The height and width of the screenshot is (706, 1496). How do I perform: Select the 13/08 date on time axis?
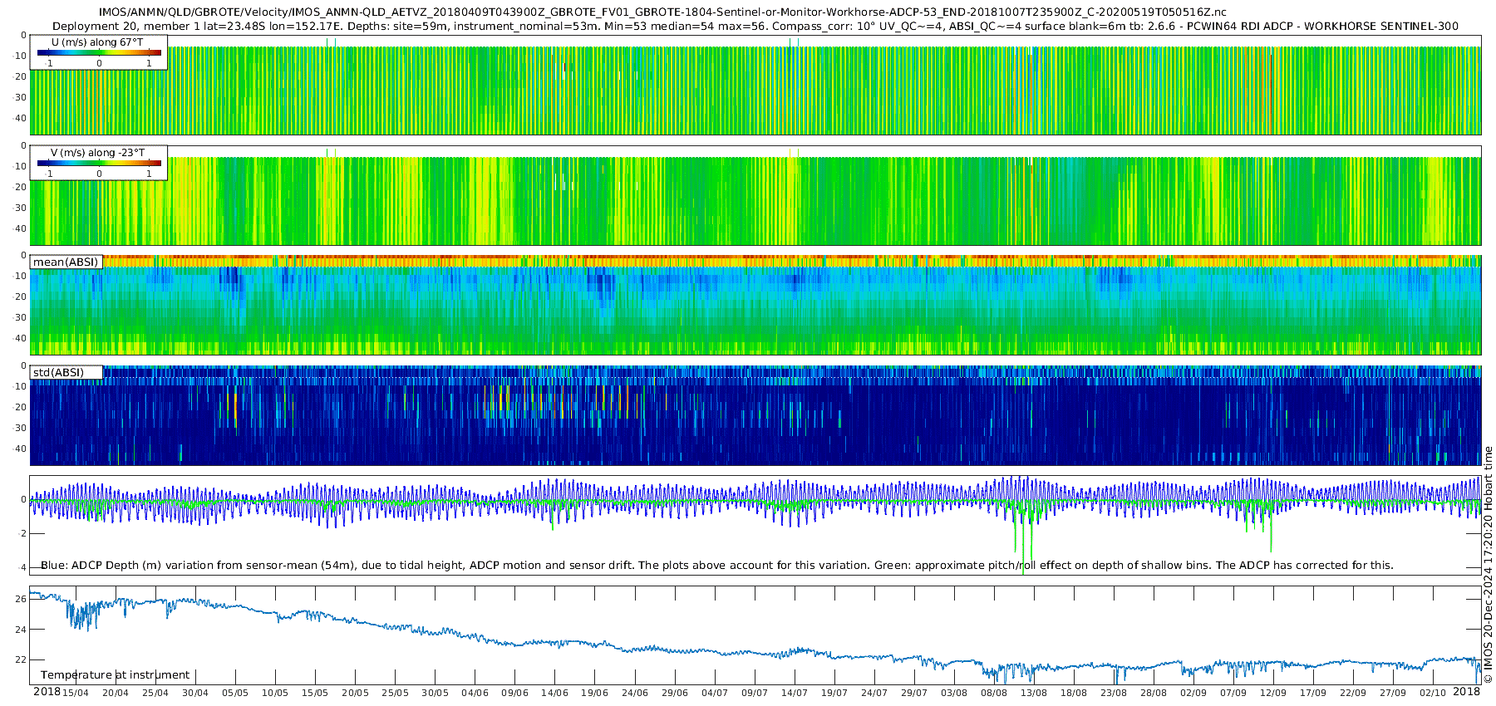tap(1034, 693)
